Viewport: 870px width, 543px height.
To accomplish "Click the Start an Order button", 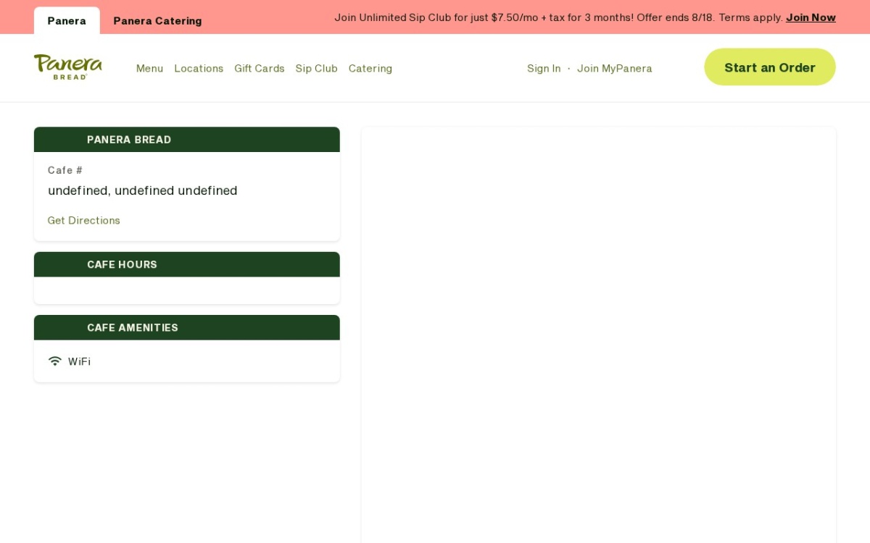I will tap(770, 67).
